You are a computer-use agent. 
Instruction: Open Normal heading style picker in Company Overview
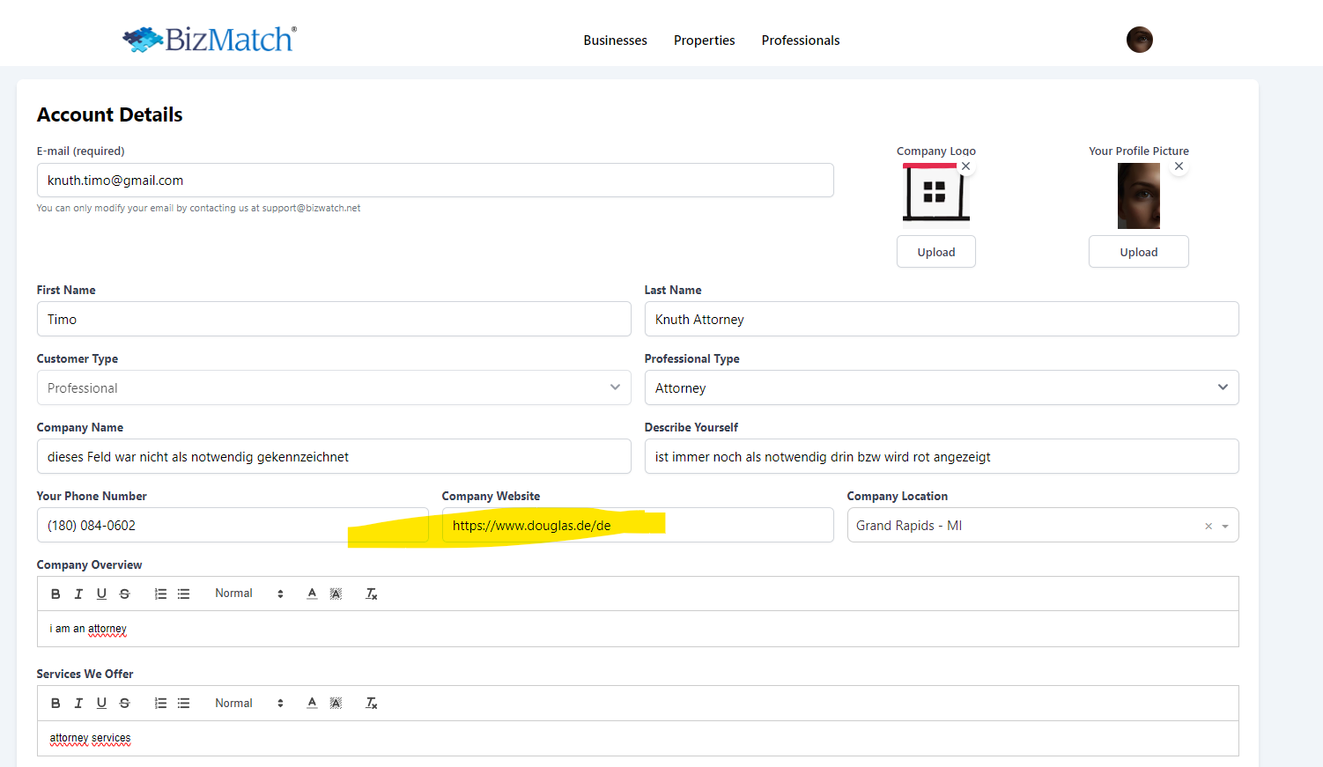248,594
